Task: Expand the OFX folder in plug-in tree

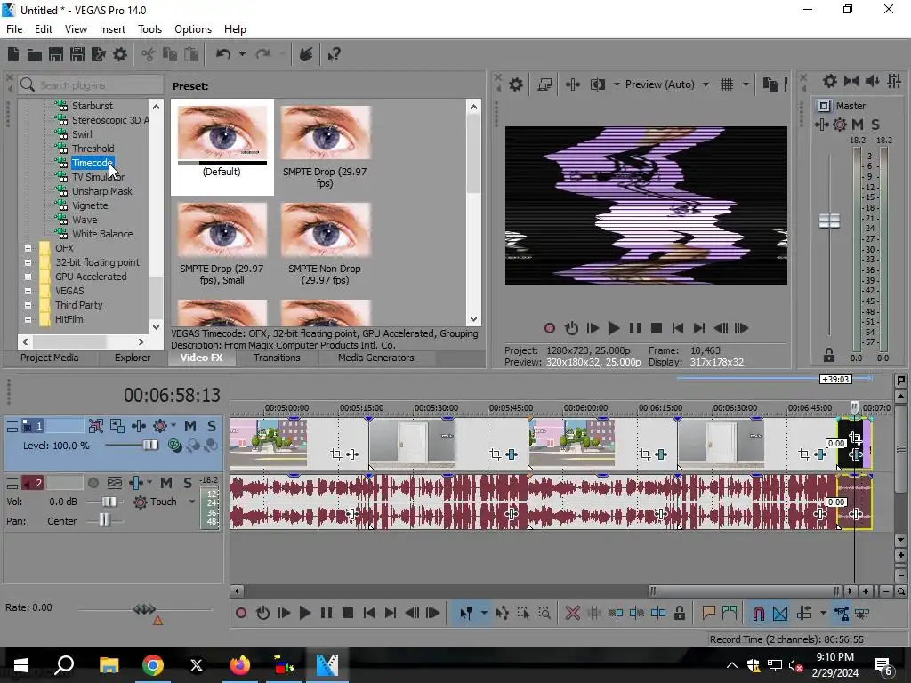Action: pos(28,248)
